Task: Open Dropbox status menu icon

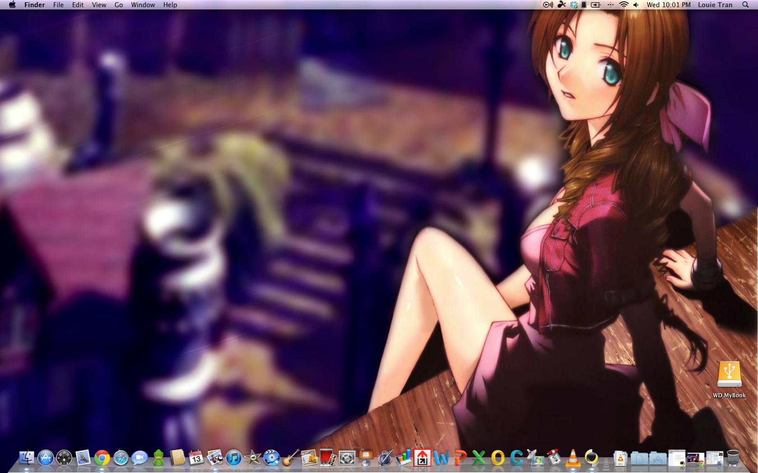Action: [574, 5]
